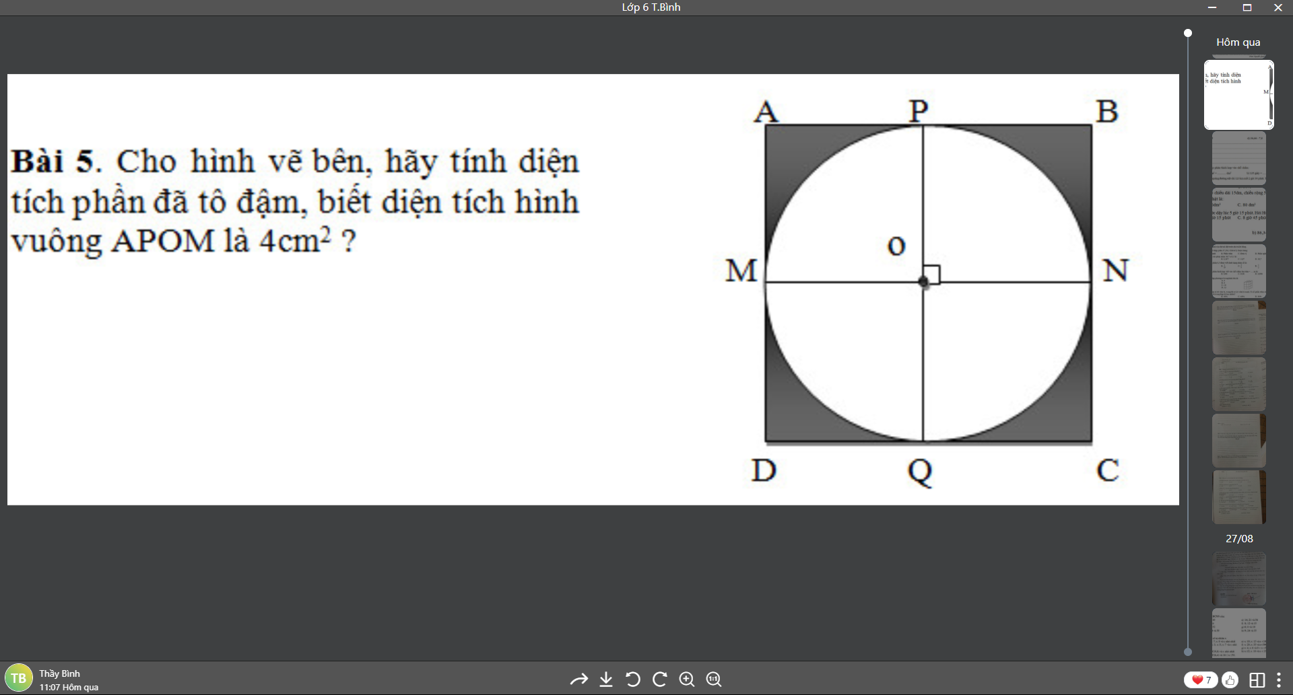Viewport: 1293px width, 695px height.
Task: Open the heart reactions count badge
Action: tap(1201, 680)
